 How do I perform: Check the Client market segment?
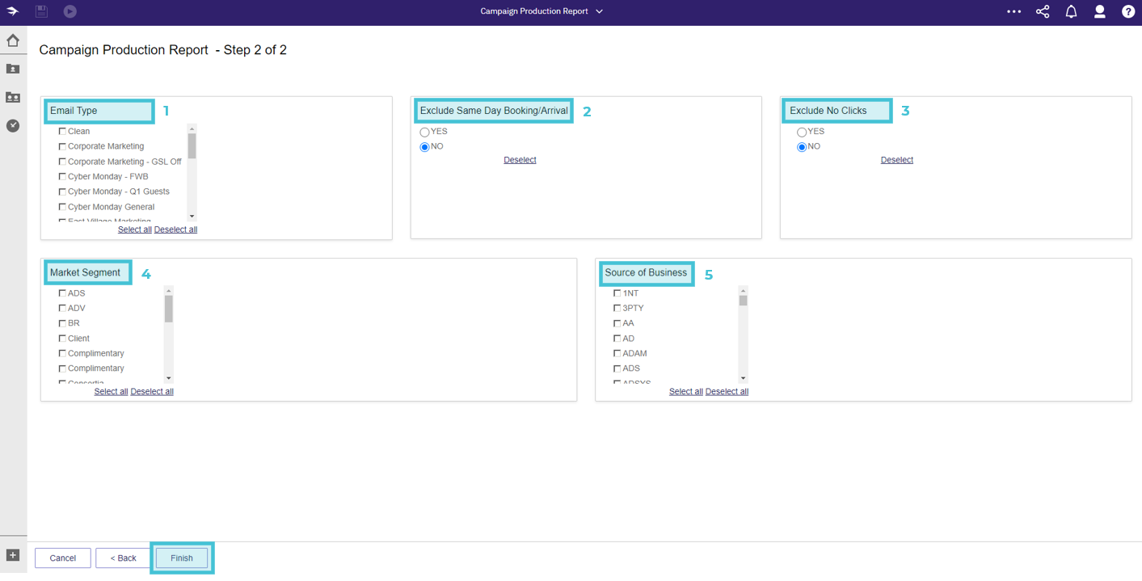coord(62,339)
